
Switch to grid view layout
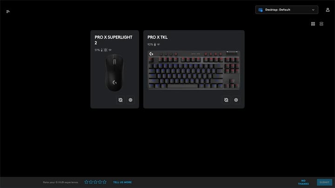click(x=313, y=24)
